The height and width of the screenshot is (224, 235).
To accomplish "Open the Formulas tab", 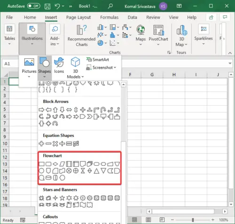I will tap(110, 17).
